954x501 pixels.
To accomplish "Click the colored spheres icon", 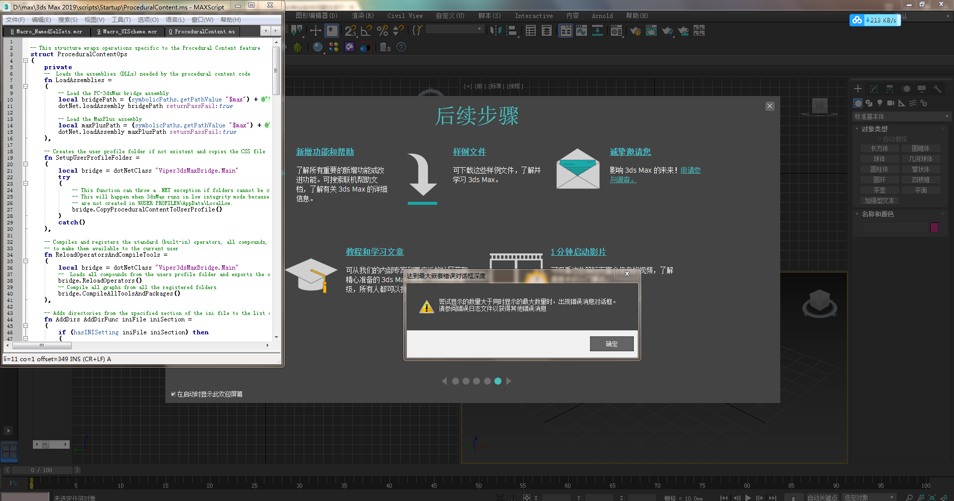I will 334,47.
